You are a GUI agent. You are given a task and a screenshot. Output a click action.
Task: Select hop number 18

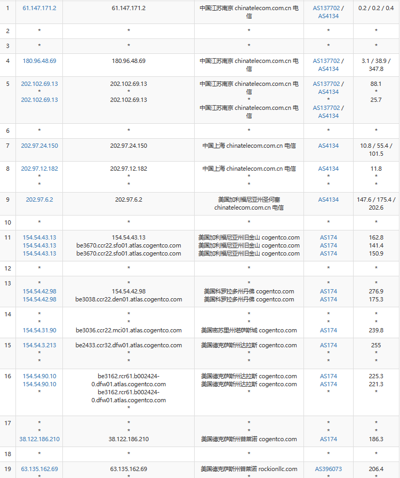pos(7,454)
